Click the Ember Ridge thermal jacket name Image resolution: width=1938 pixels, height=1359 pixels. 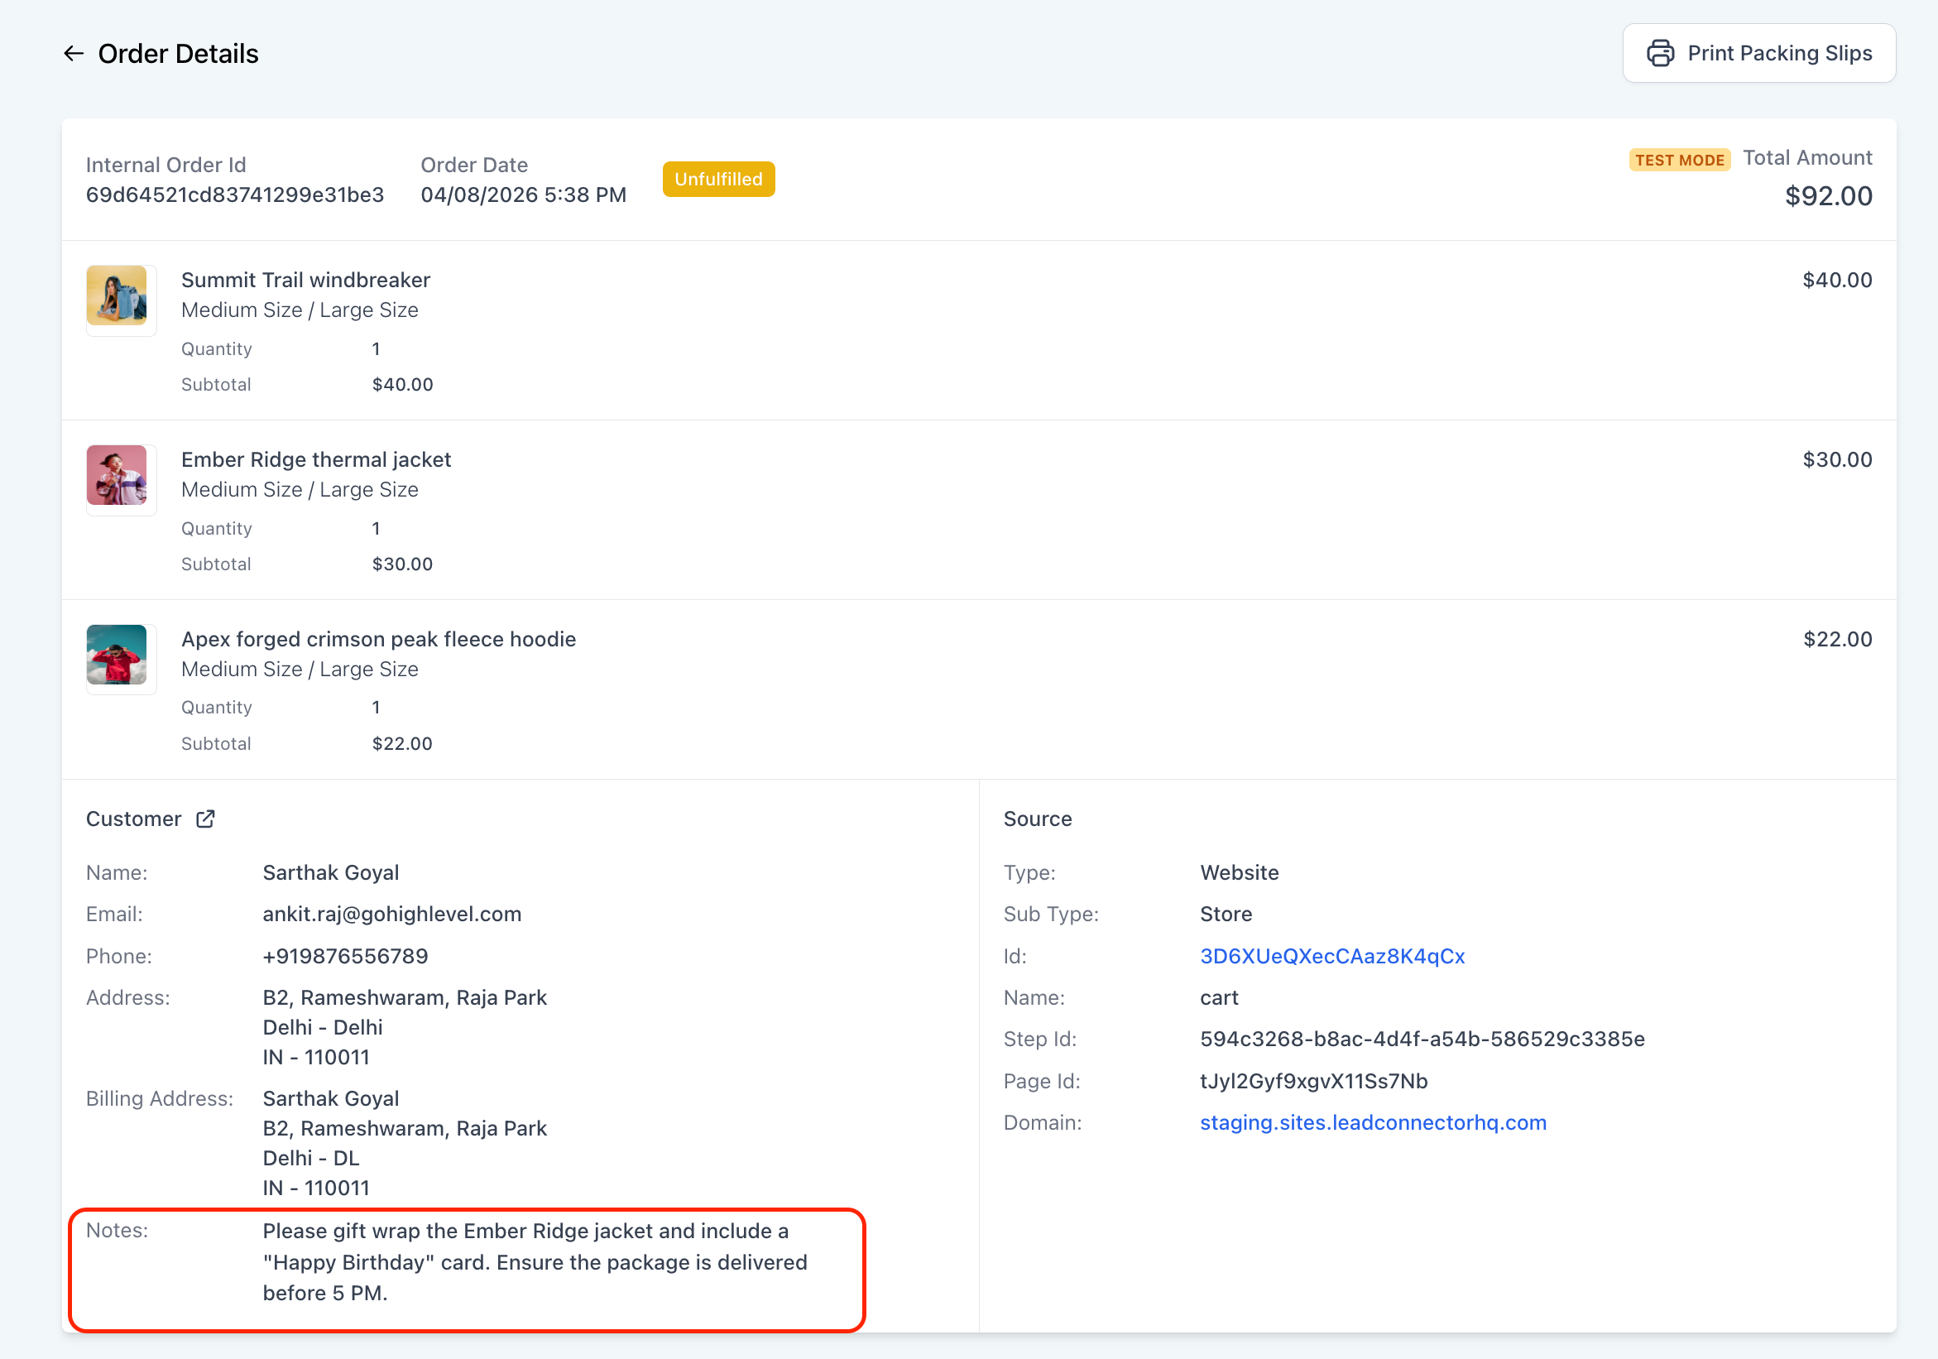pos(315,459)
